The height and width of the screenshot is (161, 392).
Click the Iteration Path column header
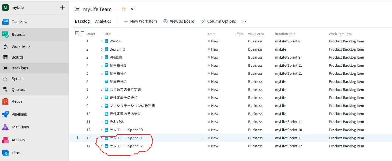(x=285, y=34)
